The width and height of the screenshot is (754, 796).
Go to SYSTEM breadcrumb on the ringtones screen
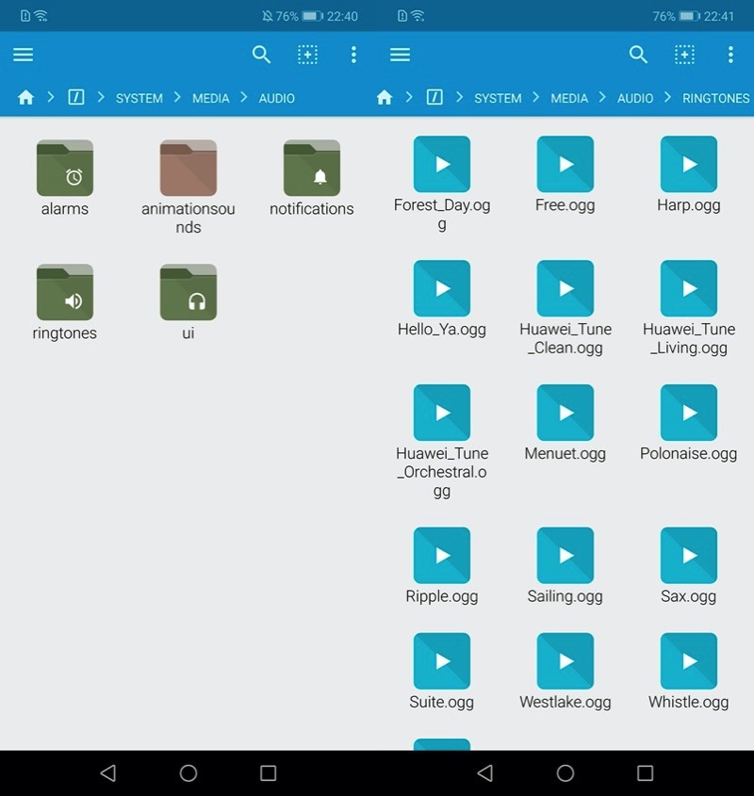tap(498, 98)
